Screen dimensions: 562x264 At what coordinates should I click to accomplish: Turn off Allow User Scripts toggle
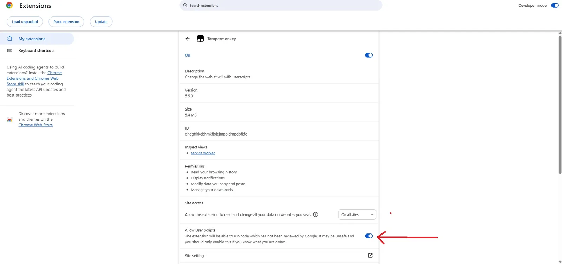point(369,236)
